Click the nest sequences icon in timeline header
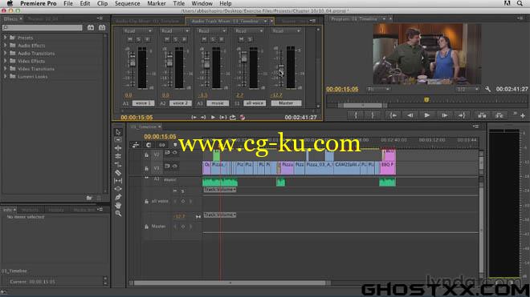This screenshot has width=530, height=297. tap(136, 145)
